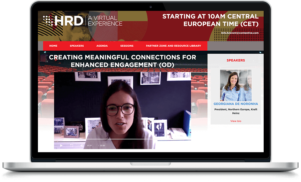Image resolution: width=301 pixels, height=182 pixels.
Task: Click the session title heading
Action: 123,60
